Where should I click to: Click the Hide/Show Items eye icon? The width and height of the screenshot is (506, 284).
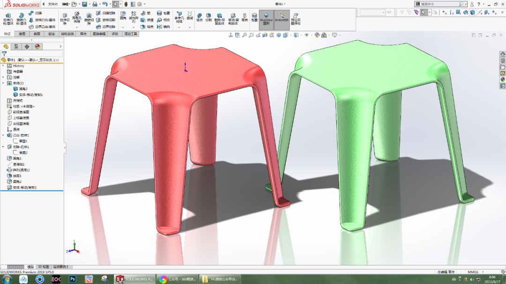(307, 35)
